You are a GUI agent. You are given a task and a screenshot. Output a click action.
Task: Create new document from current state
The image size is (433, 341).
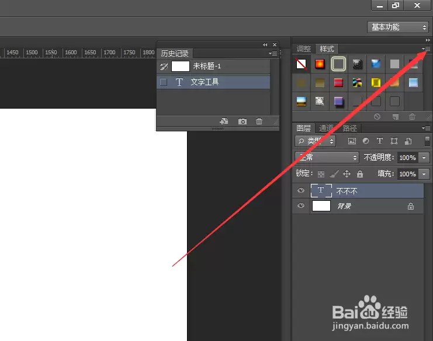[x=224, y=121]
